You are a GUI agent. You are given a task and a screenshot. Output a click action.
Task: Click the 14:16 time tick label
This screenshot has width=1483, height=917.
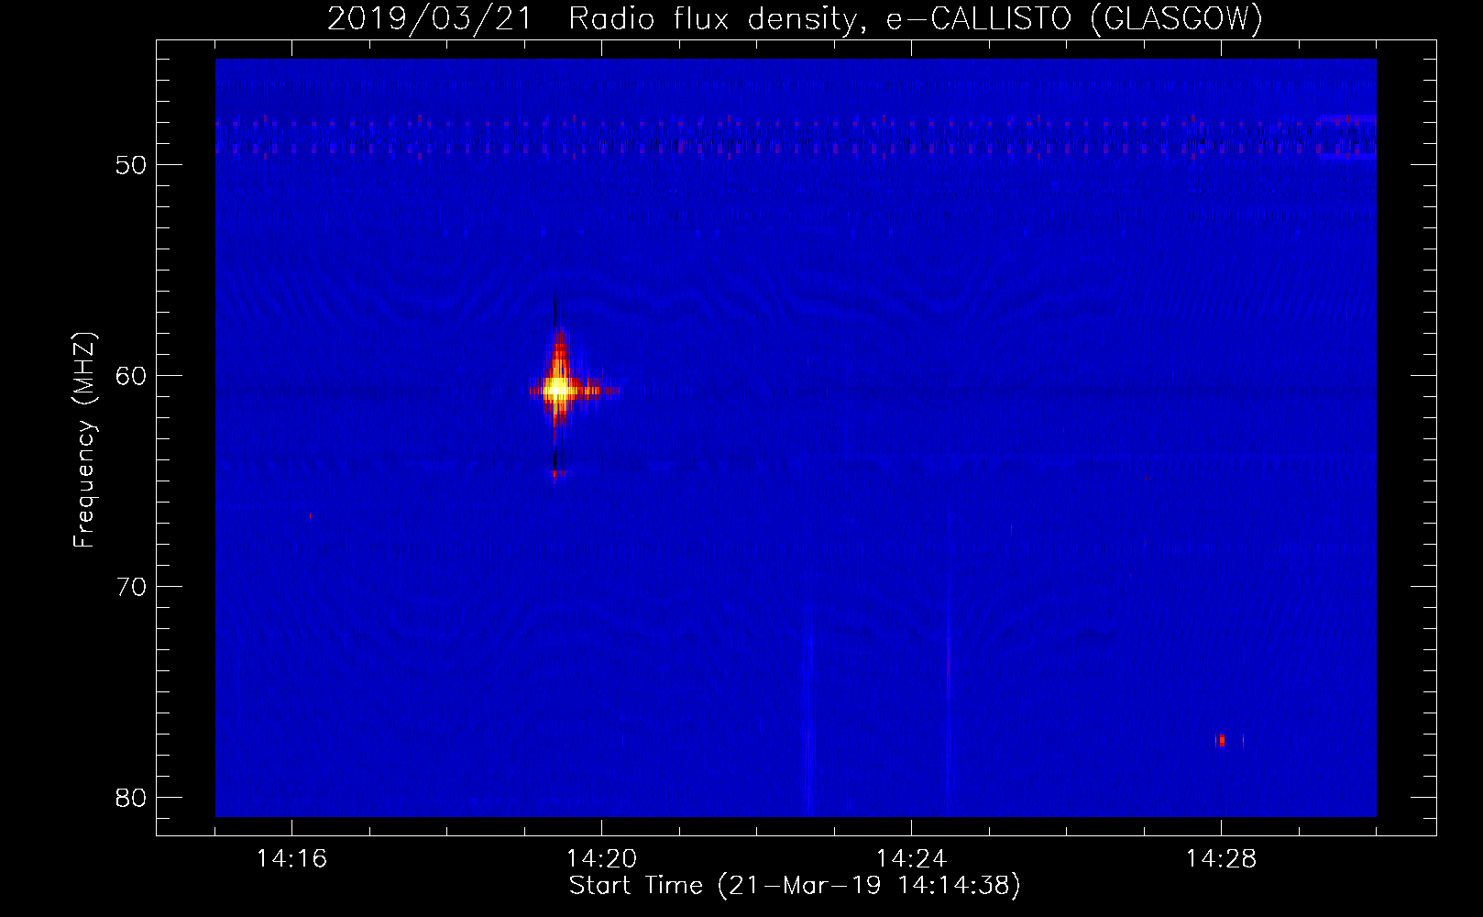coord(291,858)
